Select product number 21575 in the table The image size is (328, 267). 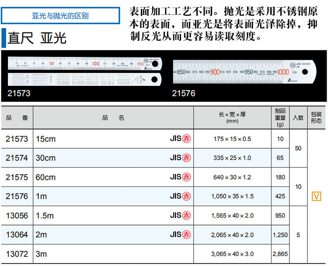[17, 177]
